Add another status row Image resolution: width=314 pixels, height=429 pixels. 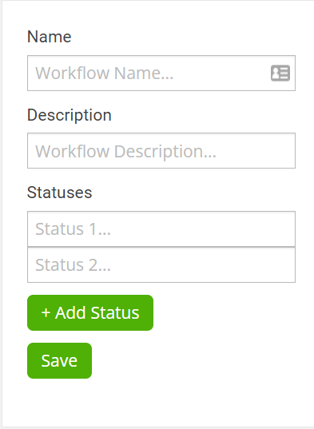(x=90, y=312)
